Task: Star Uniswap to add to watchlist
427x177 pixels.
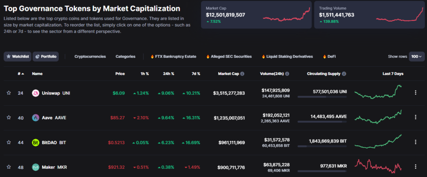Action: pyautogui.click(x=9, y=93)
